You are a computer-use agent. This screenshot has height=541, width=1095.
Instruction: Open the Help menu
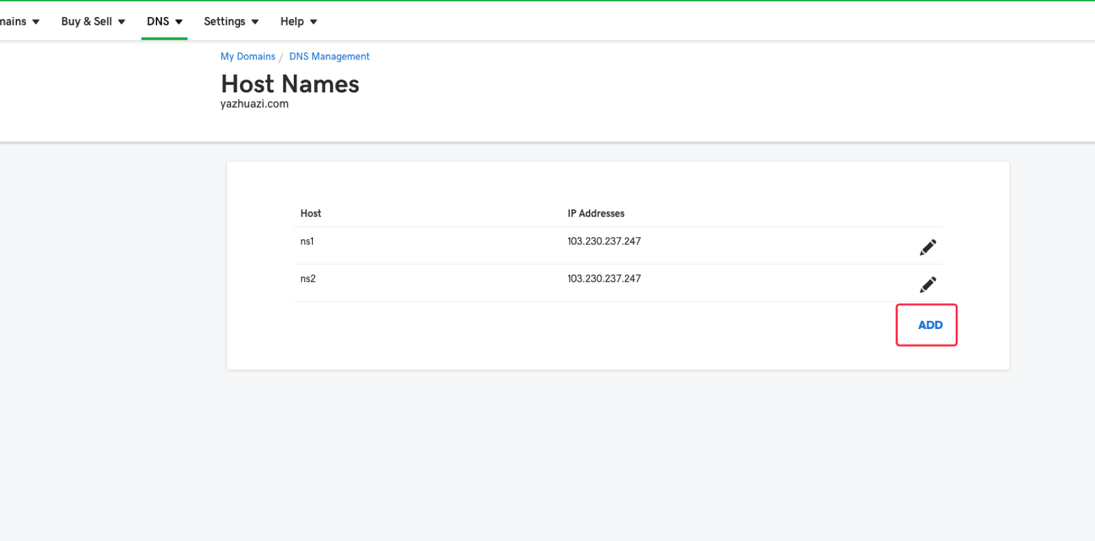(x=292, y=22)
